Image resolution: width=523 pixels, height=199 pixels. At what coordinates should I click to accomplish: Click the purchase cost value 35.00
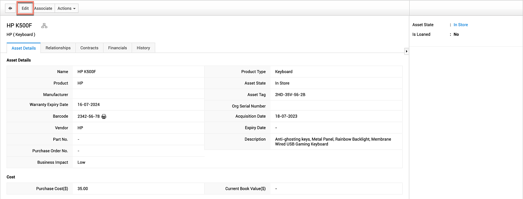click(83, 189)
